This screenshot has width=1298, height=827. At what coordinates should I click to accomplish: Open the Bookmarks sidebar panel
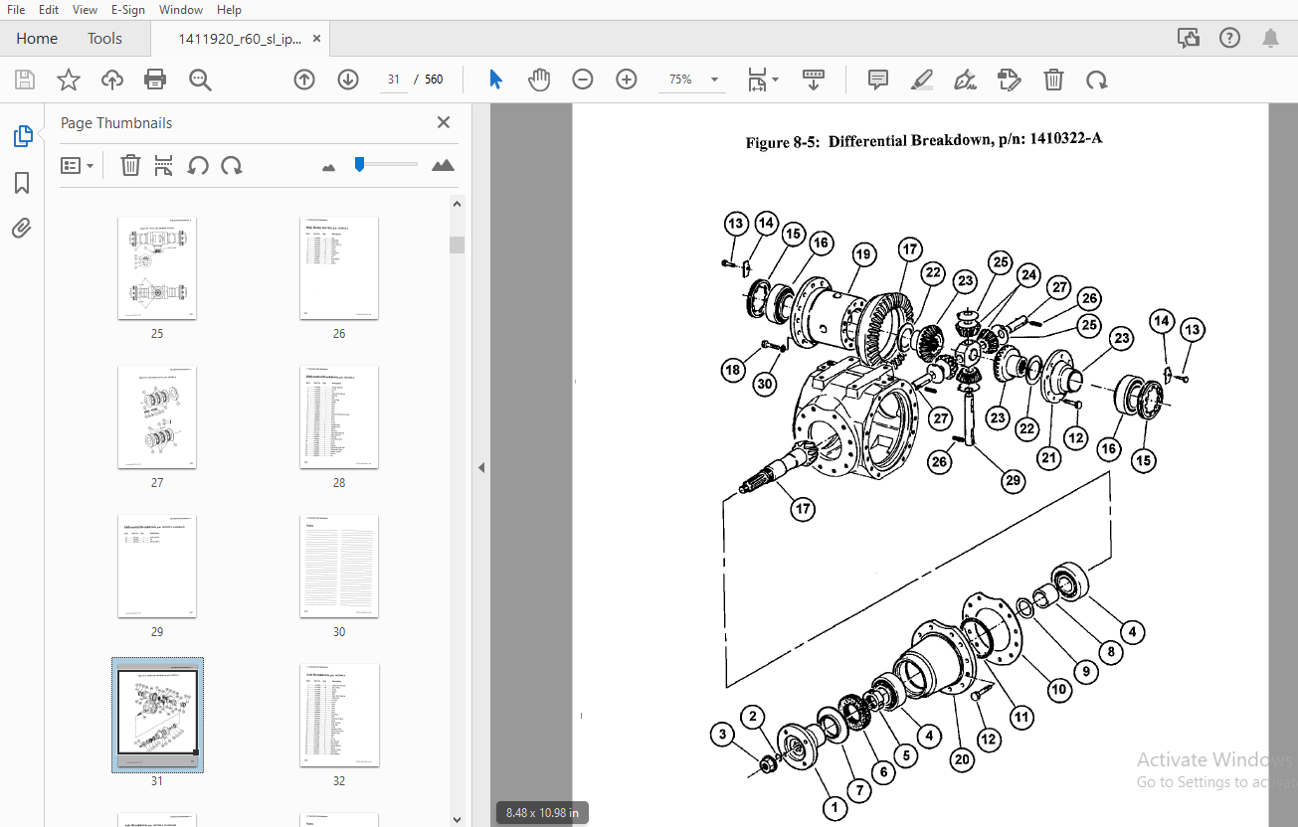22,183
